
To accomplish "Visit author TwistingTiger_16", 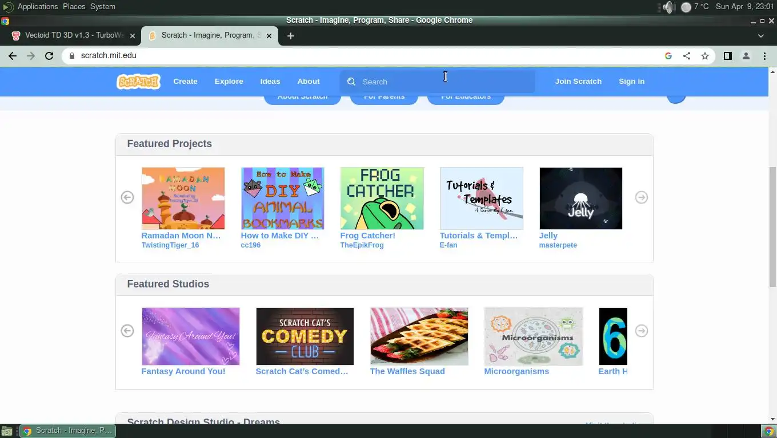I will 170,245.
